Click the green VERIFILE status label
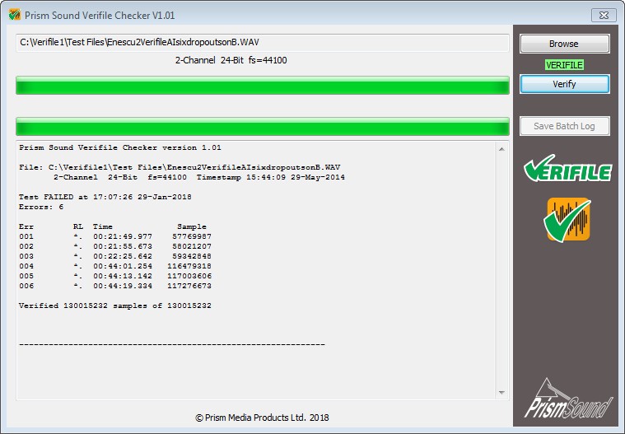This screenshot has width=625, height=434. (x=564, y=65)
